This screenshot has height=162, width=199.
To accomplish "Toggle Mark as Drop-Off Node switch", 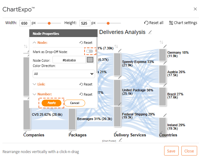I will 89,51.
